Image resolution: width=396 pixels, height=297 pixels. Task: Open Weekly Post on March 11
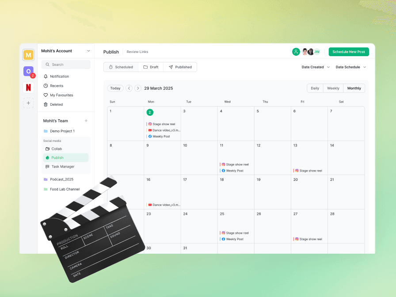coord(232,171)
